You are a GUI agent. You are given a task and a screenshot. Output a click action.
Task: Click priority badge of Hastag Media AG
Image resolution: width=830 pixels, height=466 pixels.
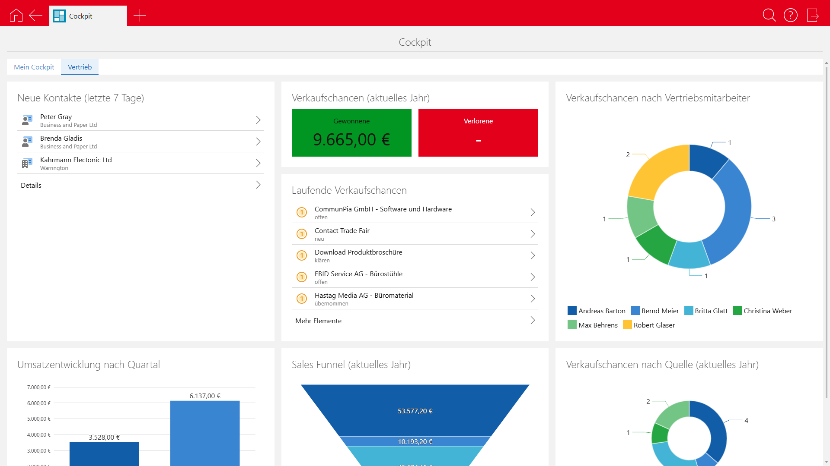(302, 299)
